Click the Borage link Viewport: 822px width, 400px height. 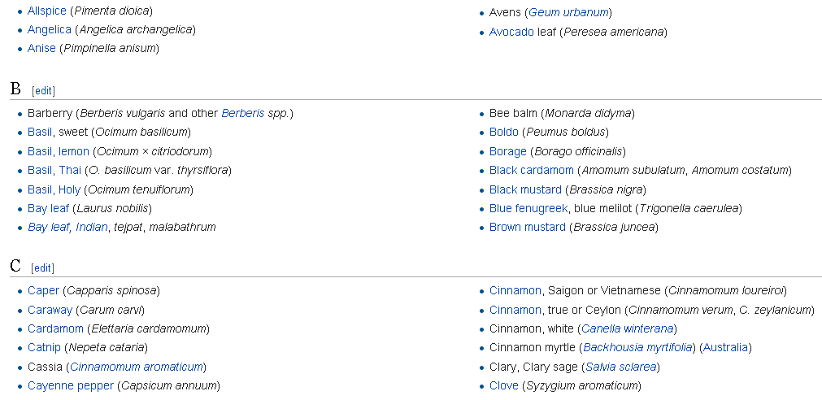click(x=507, y=152)
